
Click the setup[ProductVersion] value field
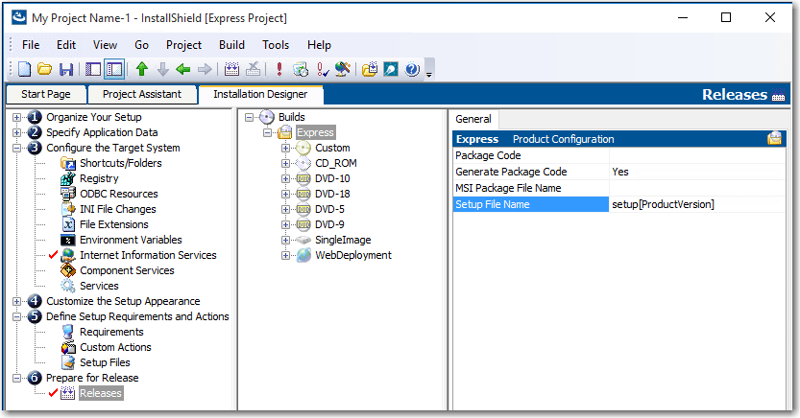(697, 204)
